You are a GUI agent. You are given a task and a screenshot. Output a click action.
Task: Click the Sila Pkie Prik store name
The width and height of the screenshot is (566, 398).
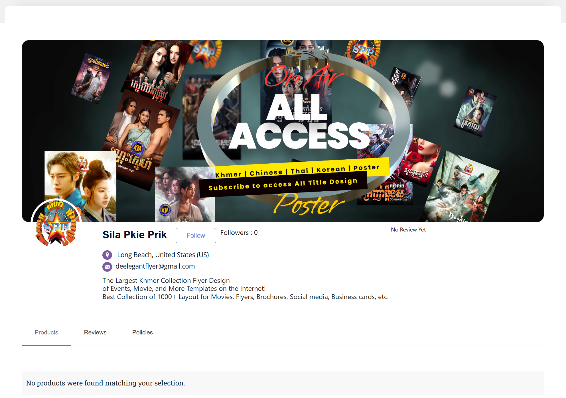tap(135, 235)
